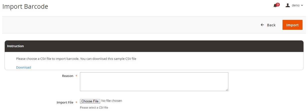Grab the Reason textarea resize handle
This screenshot has height=112, width=308.
coord(227,90)
